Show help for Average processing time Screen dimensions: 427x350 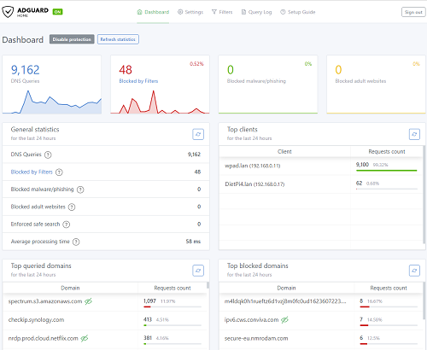(x=76, y=242)
